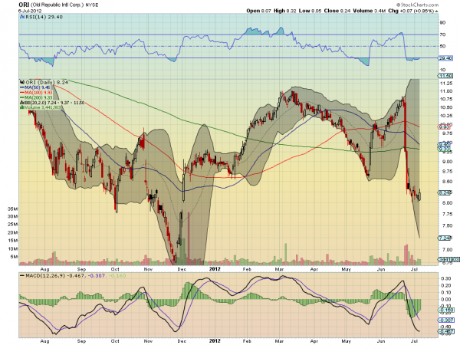The width and height of the screenshot is (460, 345).
Task: Click the 35M volume axis label
Action: pos(13,209)
